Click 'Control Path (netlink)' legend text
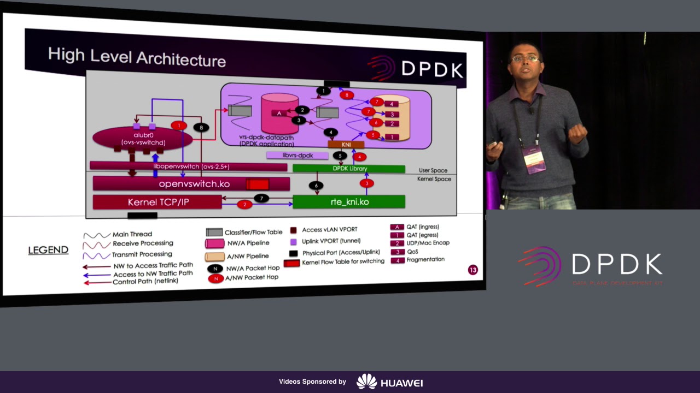The image size is (700, 393). pyautogui.click(x=145, y=282)
